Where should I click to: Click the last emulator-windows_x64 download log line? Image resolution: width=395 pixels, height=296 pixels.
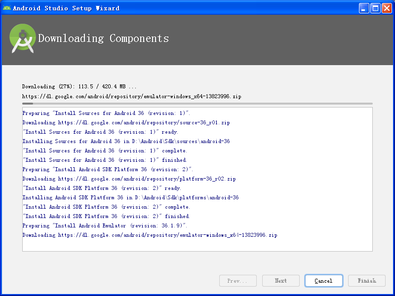tap(150, 235)
